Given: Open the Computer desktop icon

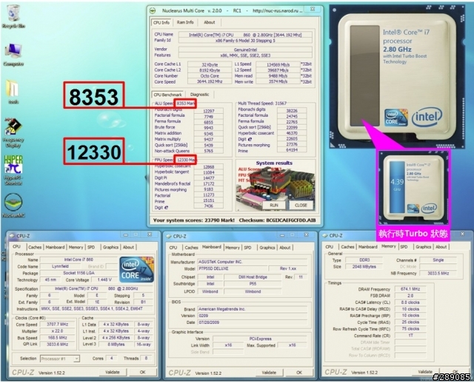Looking at the screenshot, I should point(13,54).
